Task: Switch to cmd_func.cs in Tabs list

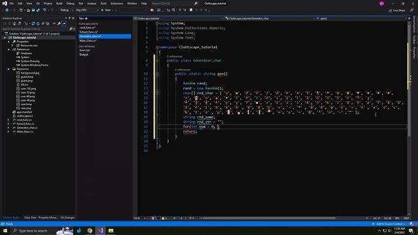Action: 88,27
